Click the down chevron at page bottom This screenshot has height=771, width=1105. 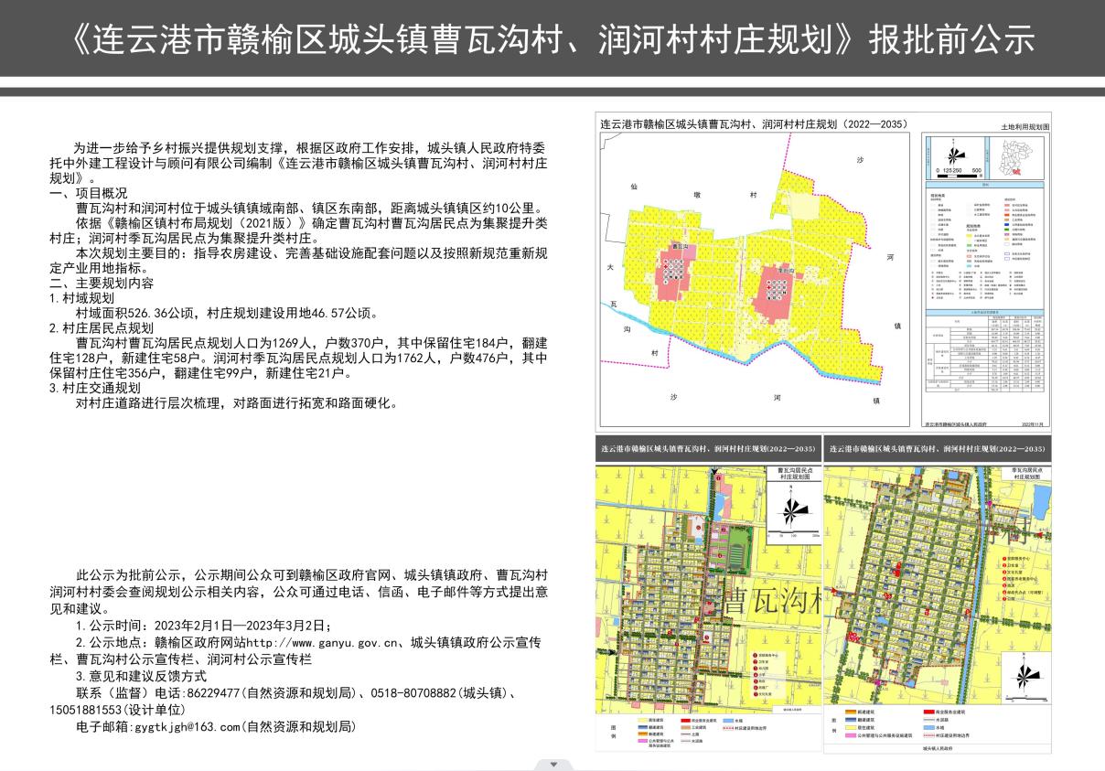(x=552, y=765)
